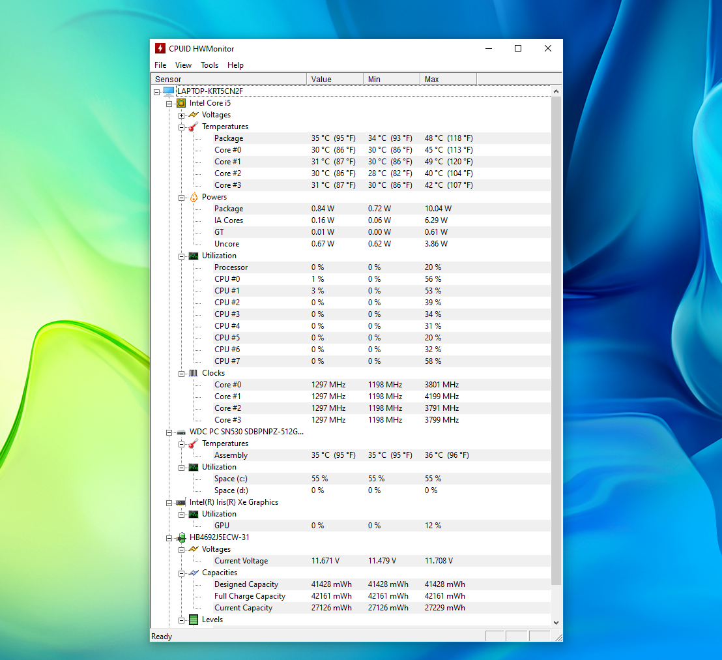Click the CPU Temperatures thermometer icon
The image size is (722, 660).
pos(194,127)
